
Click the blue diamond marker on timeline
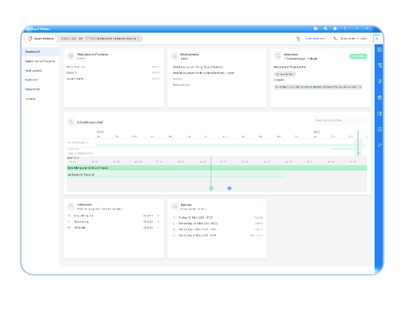tap(229, 188)
